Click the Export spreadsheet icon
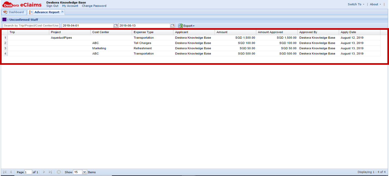Screen dimensions: 389x176 [x=180, y=26]
